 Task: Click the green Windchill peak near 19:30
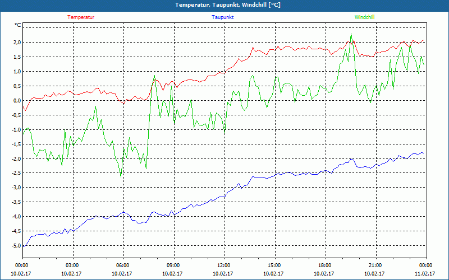point(351,34)
